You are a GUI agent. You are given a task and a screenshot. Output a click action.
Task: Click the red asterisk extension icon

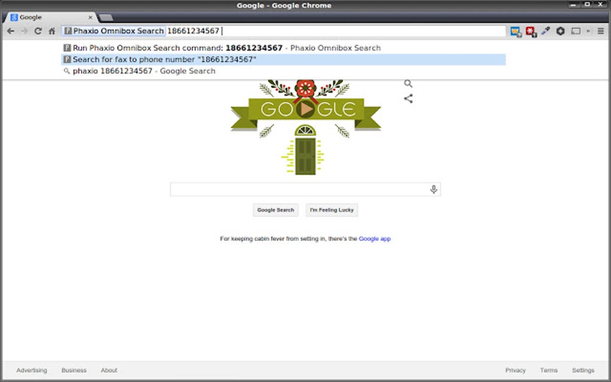[x=531, y=31]
